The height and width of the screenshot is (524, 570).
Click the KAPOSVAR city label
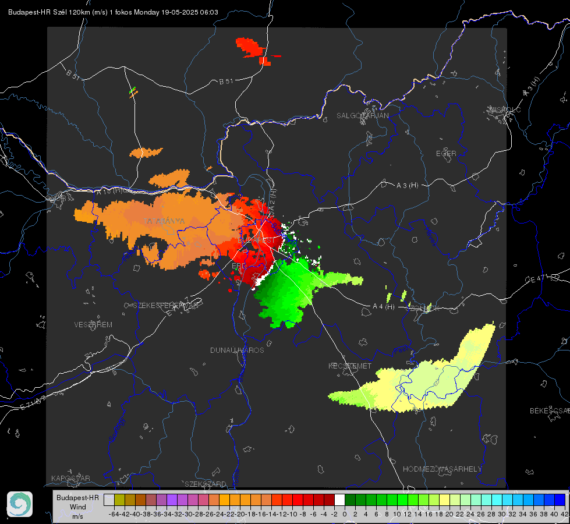click(x=70, y=478)
